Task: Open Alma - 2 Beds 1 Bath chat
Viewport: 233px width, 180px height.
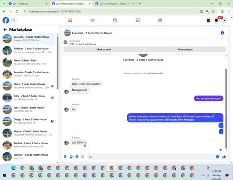Action: pyautogui.click(x=28, y=62)
